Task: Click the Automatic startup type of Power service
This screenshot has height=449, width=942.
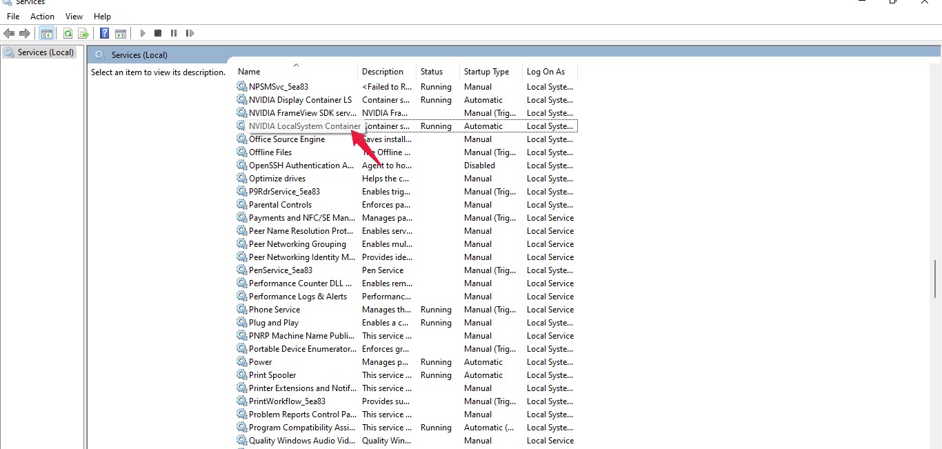Action: tap(483, 362)
